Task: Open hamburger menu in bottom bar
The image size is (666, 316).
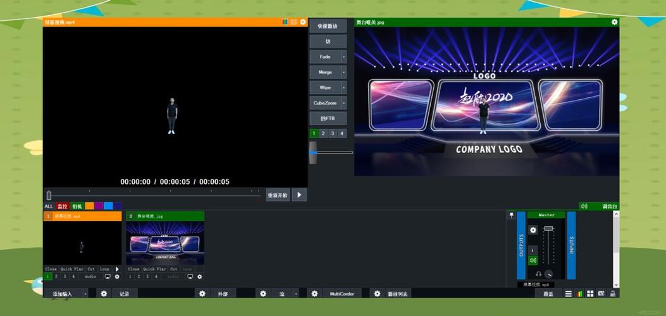Action: click(x=569, y=293)
